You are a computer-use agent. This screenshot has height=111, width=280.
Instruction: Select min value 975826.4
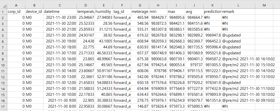point(158,106)
